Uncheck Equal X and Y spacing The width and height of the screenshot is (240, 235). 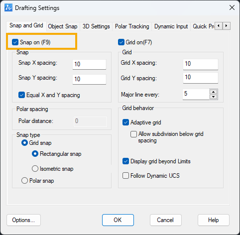coord(21,95)
